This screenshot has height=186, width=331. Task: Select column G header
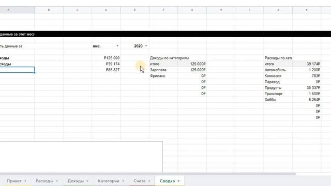click(x=192, y=10)
